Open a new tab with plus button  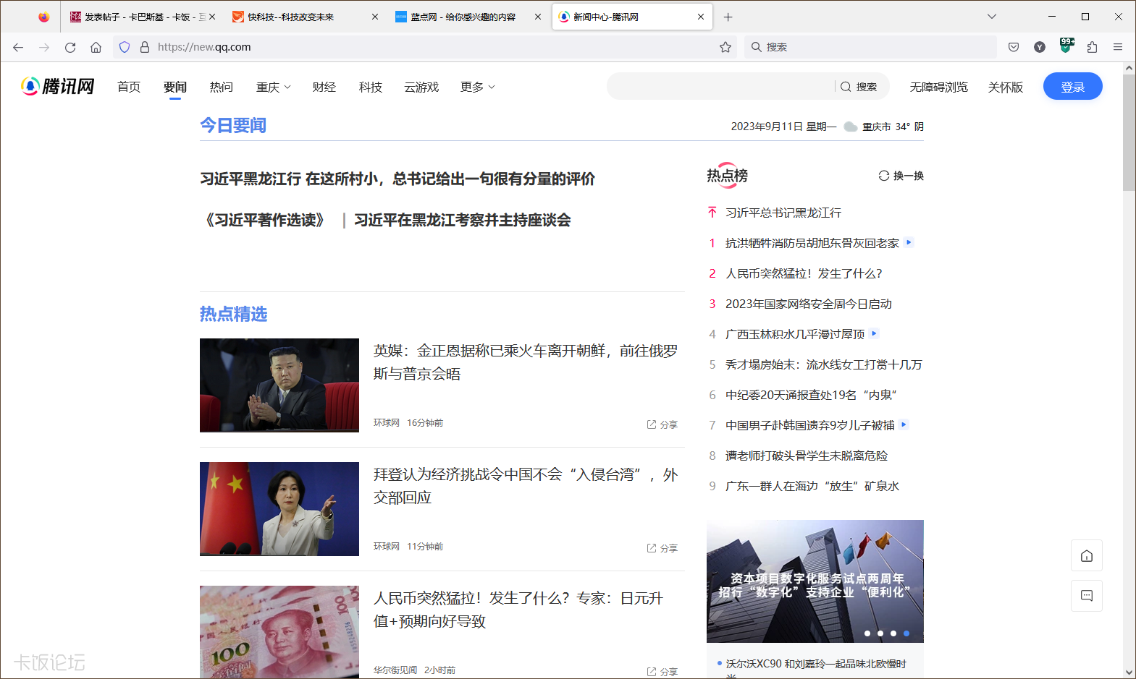point(728,17)
